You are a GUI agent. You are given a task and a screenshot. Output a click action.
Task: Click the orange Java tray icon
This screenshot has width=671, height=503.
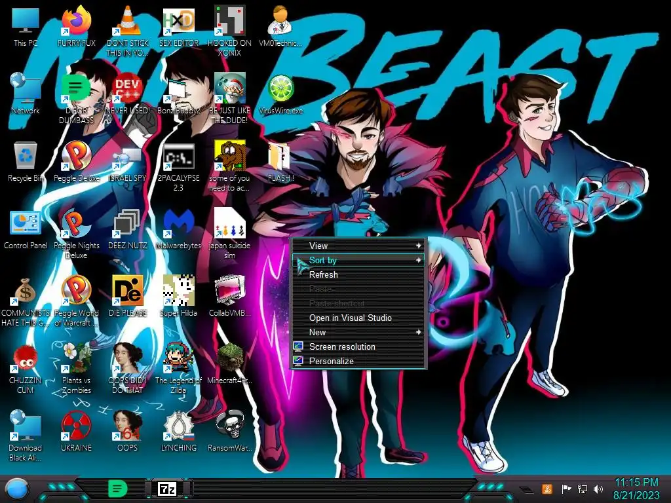point(547,489)
